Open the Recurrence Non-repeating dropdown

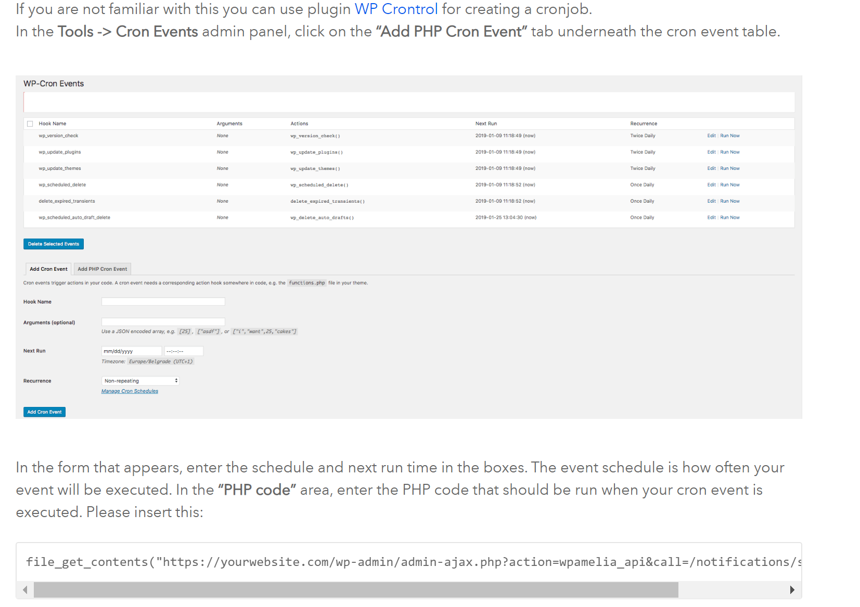click(140, 381)
